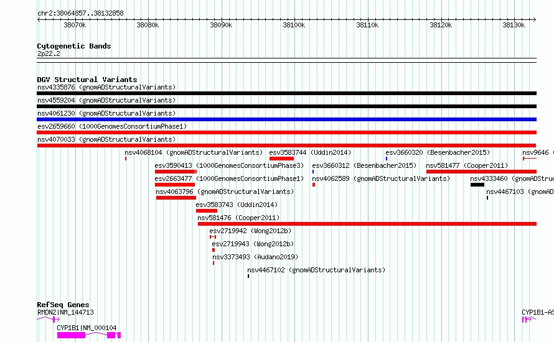Open the CYP1B1-AS gene label
Image resolution: width=554 pixels, height=342 pixels.
click(x=537, y=312)
